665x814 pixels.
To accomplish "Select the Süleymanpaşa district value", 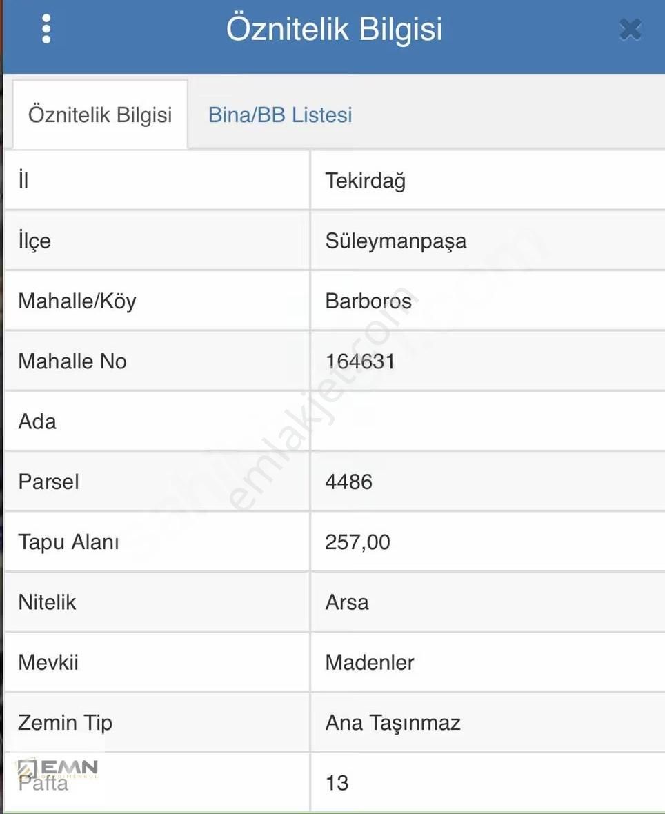I will [x=396, y=241].
